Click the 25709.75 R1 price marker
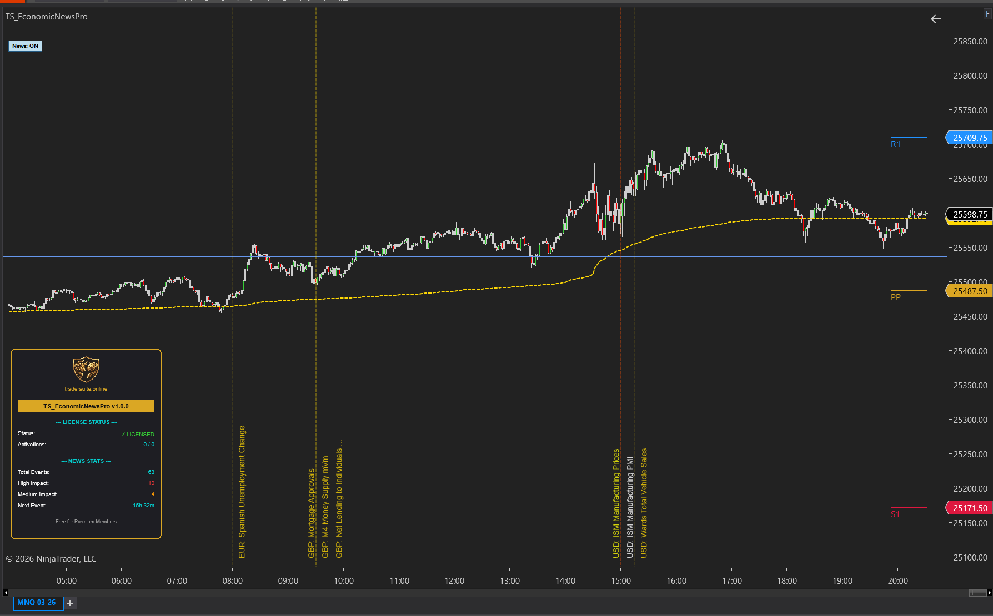Screen dimensions: 993x616 [970, 138]
